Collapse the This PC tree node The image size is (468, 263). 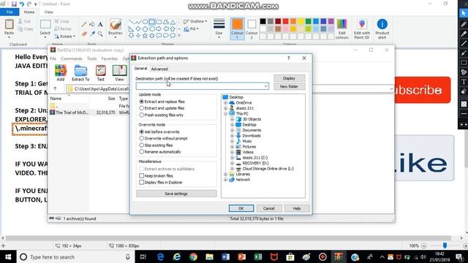226,114
